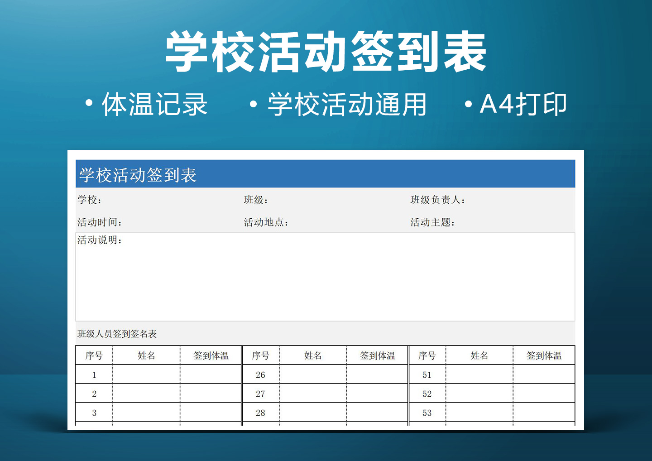Viewport: 652px width, 461px height.
Task: Select the 姓名 header above row 26
Action: tap(313, 355)
